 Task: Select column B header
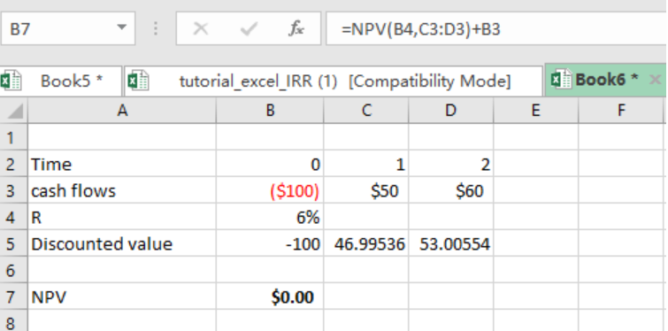pyautogui.click(x=270, y=111)
